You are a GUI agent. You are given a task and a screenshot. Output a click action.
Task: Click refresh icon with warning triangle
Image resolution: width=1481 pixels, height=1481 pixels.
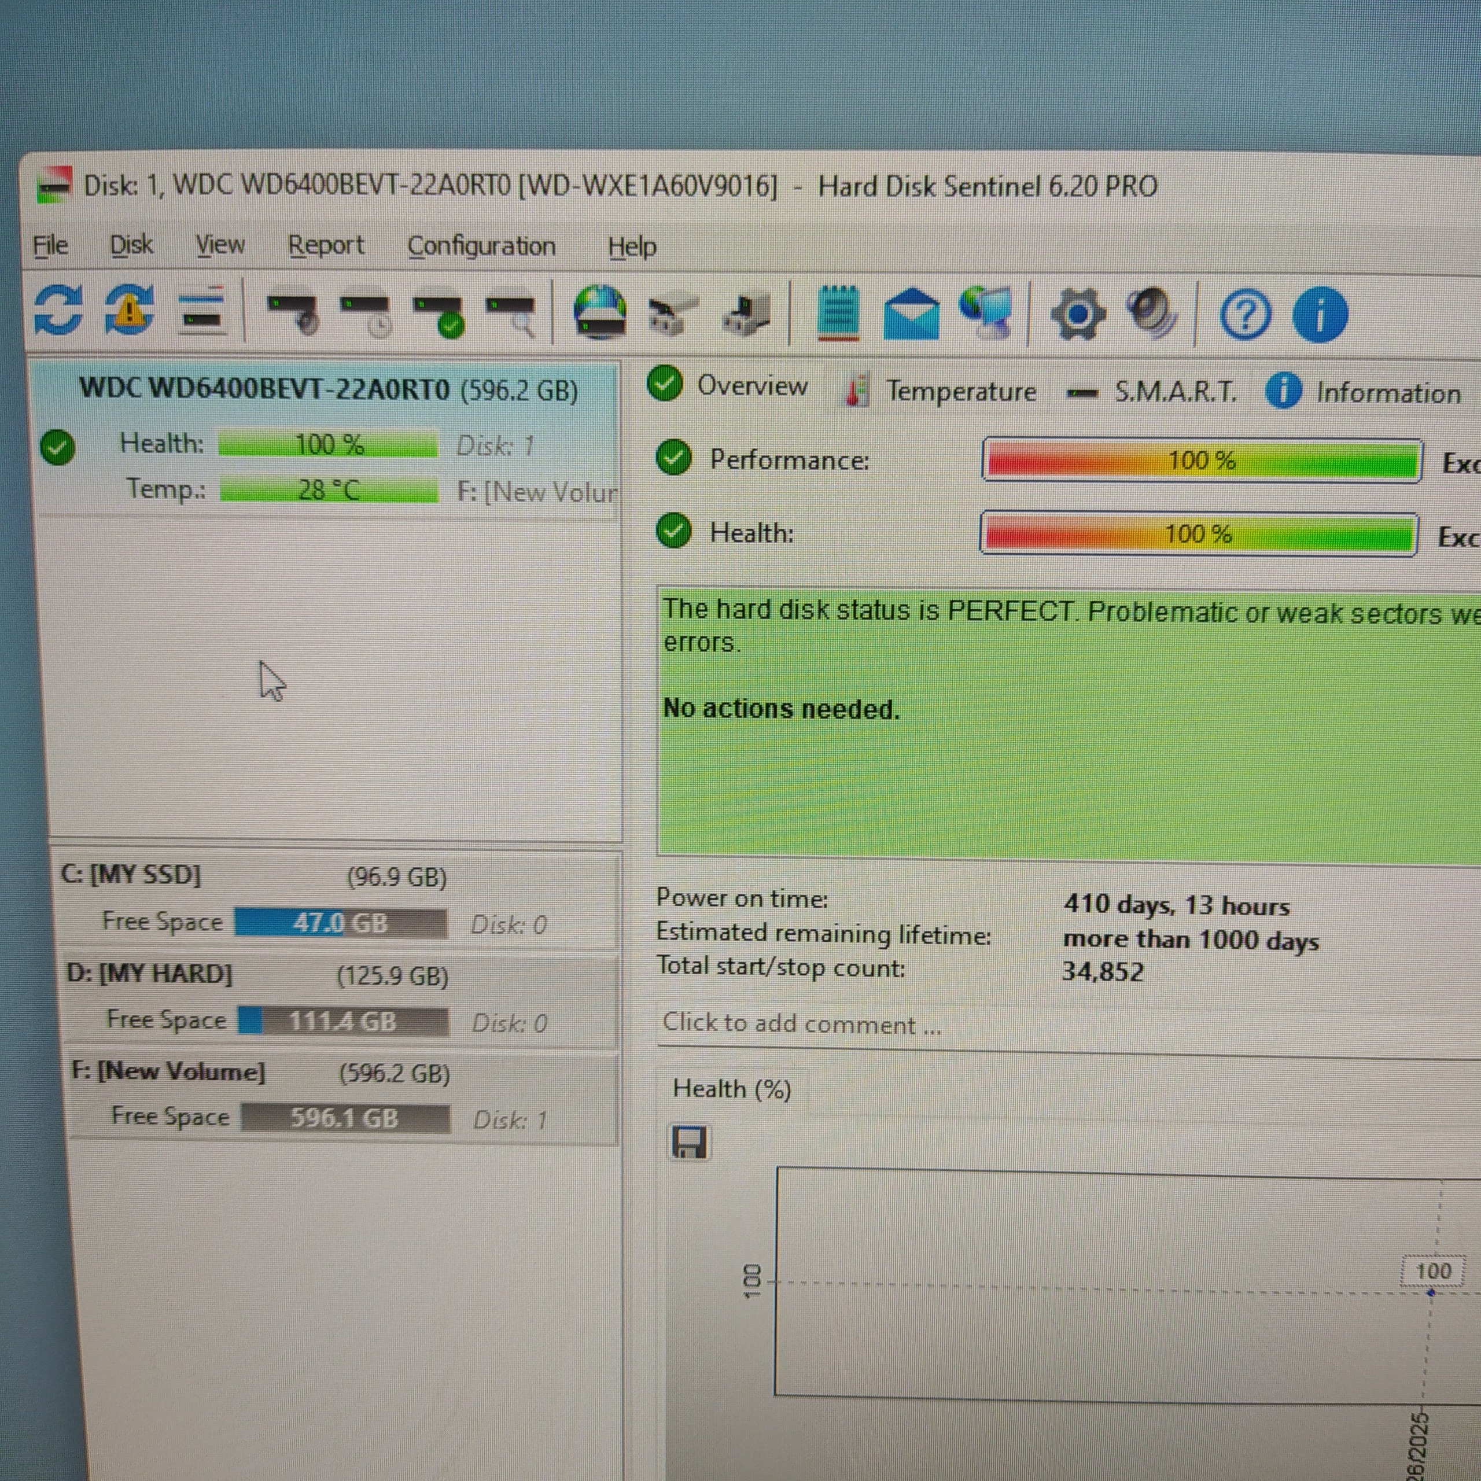[x=129, y=311]
